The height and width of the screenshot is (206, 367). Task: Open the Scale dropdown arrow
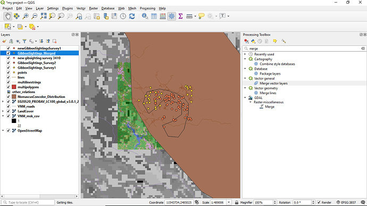coord(229,202)
